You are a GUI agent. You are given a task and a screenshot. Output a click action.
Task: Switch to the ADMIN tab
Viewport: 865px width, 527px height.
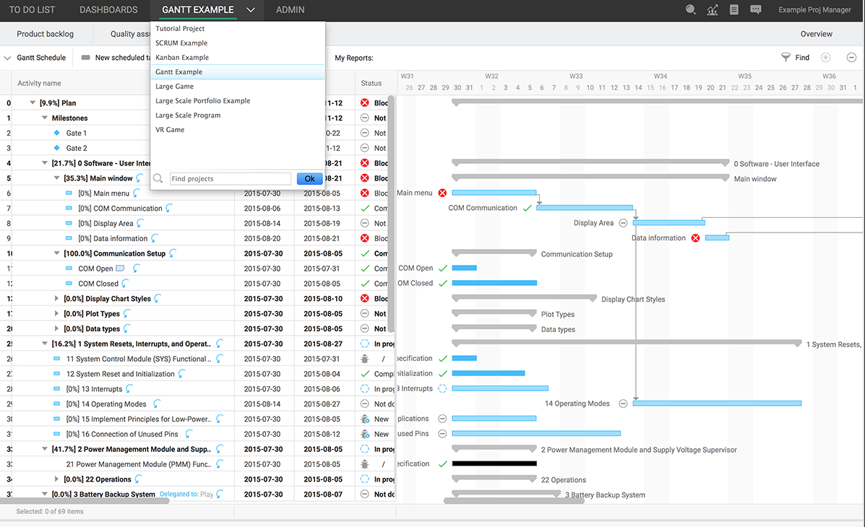291,10
